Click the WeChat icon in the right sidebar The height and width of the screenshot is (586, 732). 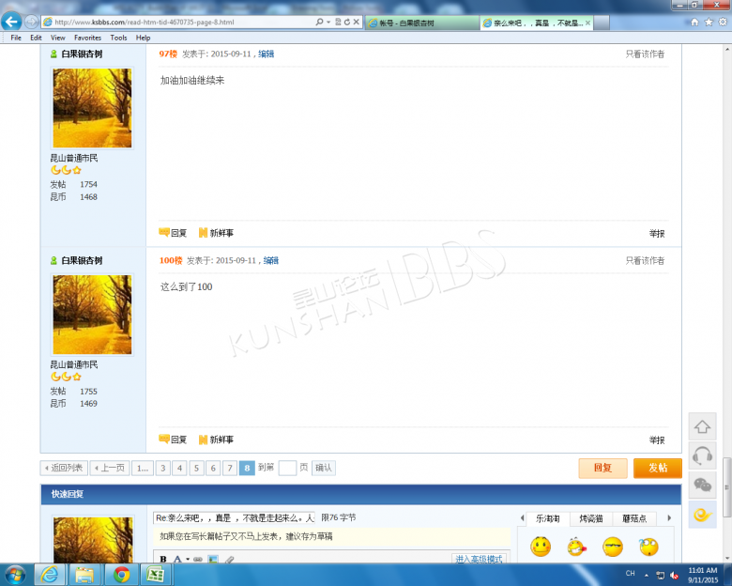pos(702,485)
